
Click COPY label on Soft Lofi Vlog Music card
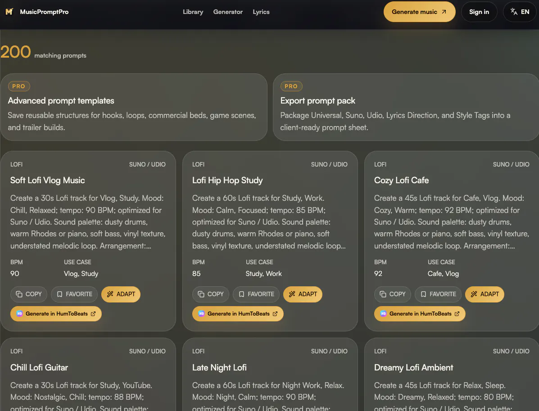(34, 294)
